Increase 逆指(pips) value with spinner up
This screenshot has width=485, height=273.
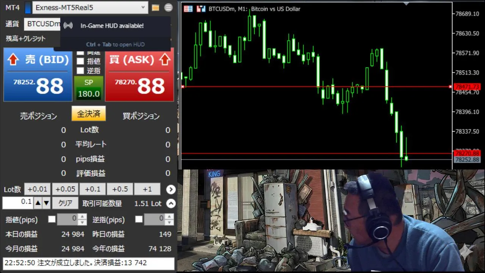(x=169, y=216)
